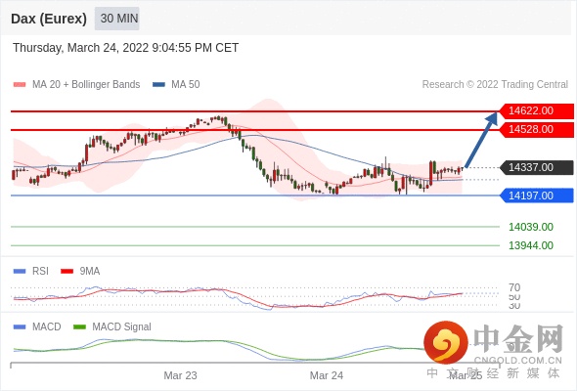Click the 'Mar 24' date axis label
The height and width of the screenshot is (391, 577).
[327, 375]
